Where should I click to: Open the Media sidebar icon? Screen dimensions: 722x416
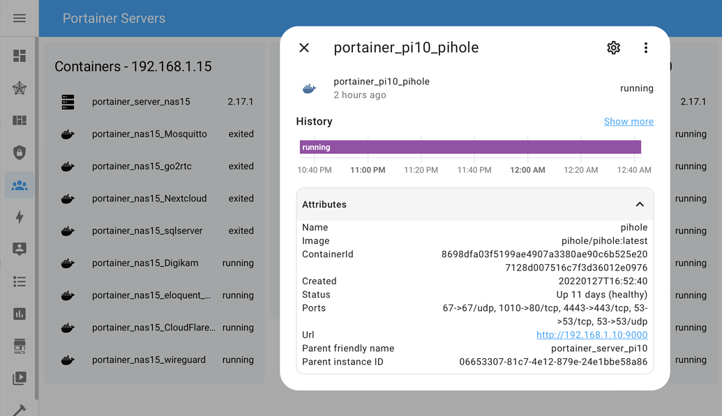click(x=18, y=378)
